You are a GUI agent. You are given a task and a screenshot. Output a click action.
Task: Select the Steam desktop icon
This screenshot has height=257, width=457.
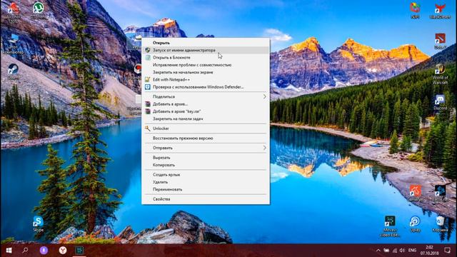(x=13, y=71)
